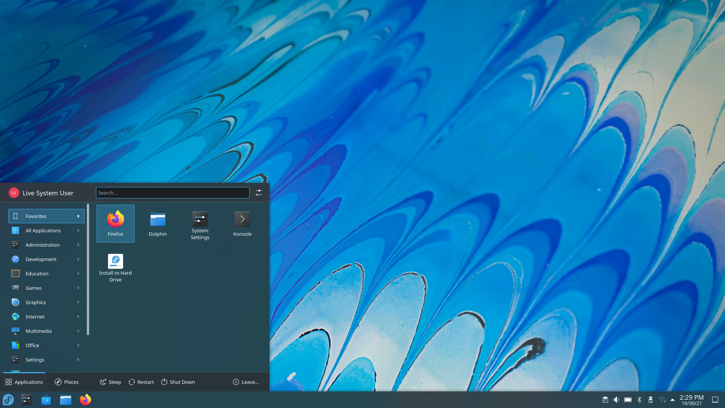Open the Wi-Fi network icon in the tray
This screenshot has width=725, height=408.
661,399
